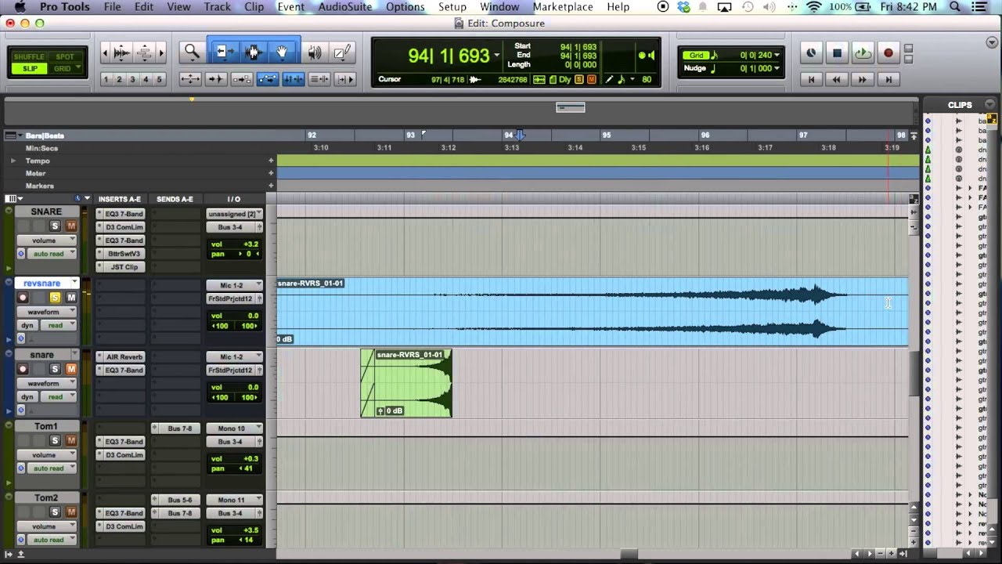The width and height of the screenshot is (1002, 564).
Task: Open the Event menu
Action: click(290, 7)
